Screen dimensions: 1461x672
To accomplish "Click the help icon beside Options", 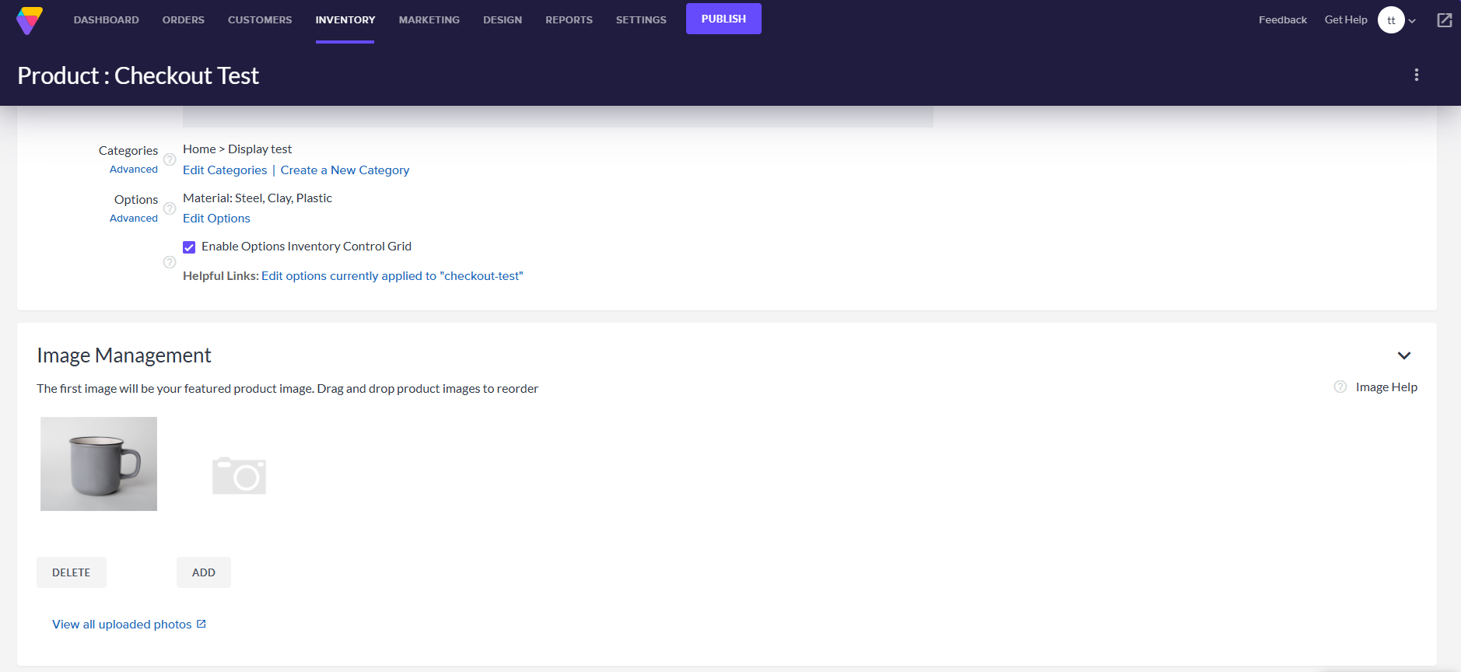I will pyautogui.click(x=170, y=208).
